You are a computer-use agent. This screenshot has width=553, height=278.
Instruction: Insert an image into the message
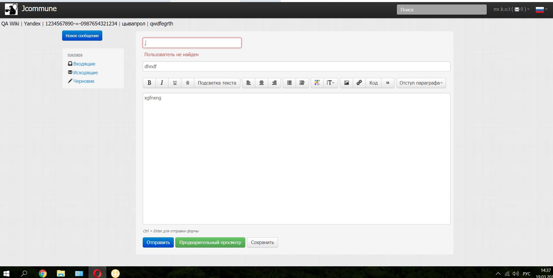tap(346, 83)
